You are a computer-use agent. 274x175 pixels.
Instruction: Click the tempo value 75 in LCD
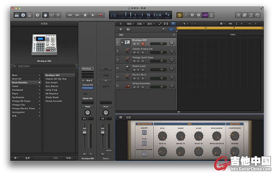[148, 15]
